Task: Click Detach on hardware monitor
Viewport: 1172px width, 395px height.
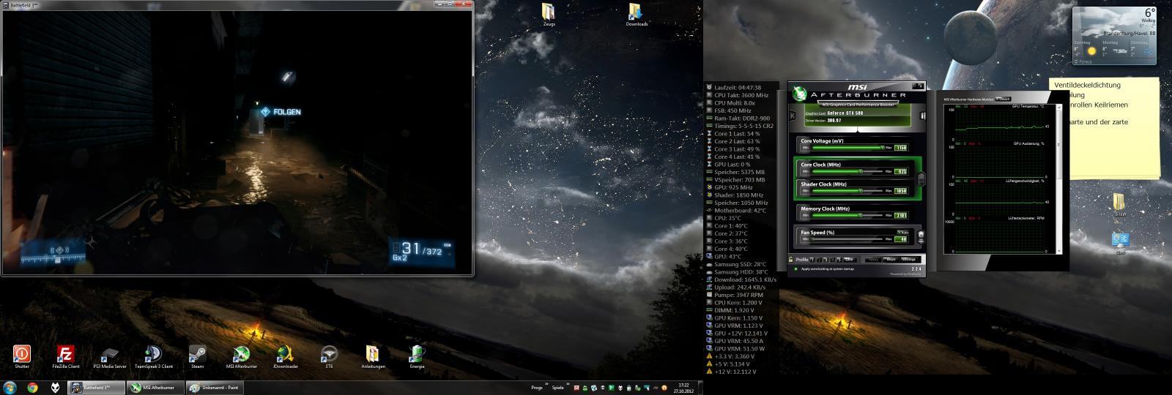Action: coord(1004,99)
